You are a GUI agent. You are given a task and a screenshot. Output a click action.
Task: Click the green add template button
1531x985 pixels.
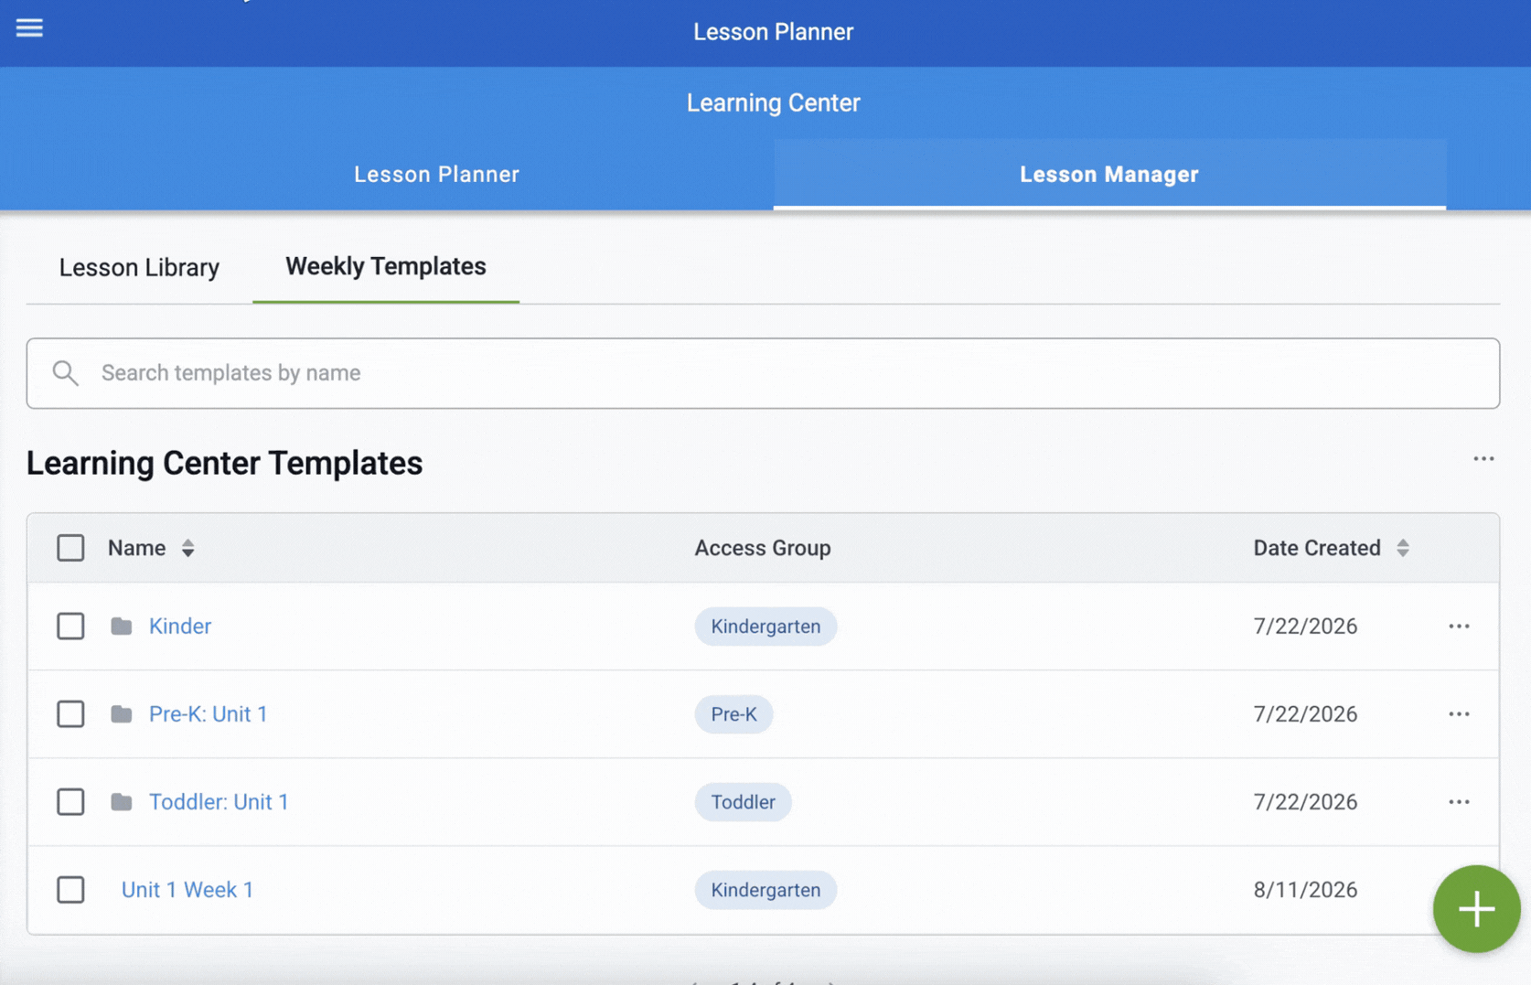(x=1476, y=909)
